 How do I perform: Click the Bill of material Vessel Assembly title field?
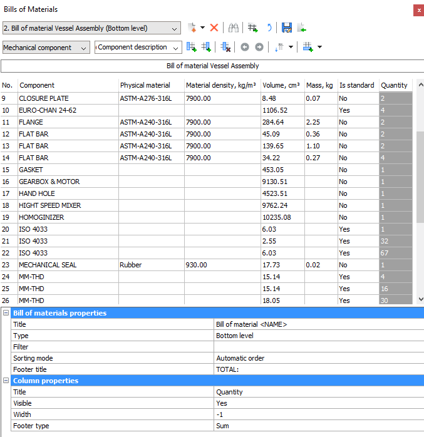point(212,66)
